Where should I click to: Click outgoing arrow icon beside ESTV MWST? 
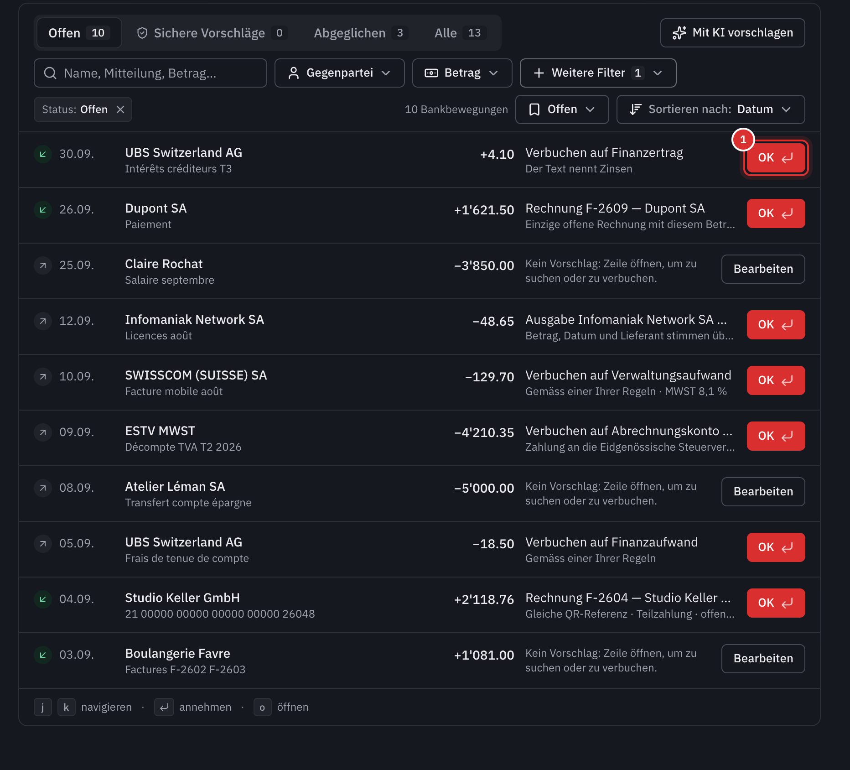tap(43, 432)
